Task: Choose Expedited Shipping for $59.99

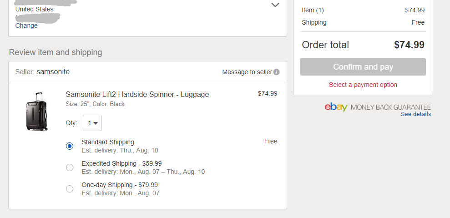Action: click(70, 167)
